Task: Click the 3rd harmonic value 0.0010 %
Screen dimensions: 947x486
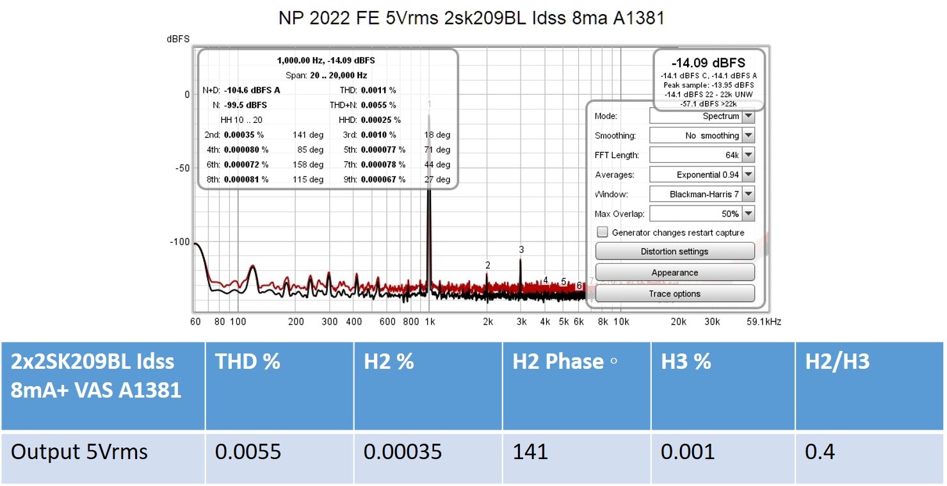Action: pyautogui.click(x=378, y=135)
